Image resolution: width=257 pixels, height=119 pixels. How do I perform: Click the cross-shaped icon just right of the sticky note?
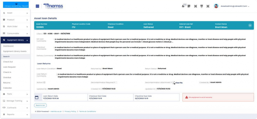point(195,6)
